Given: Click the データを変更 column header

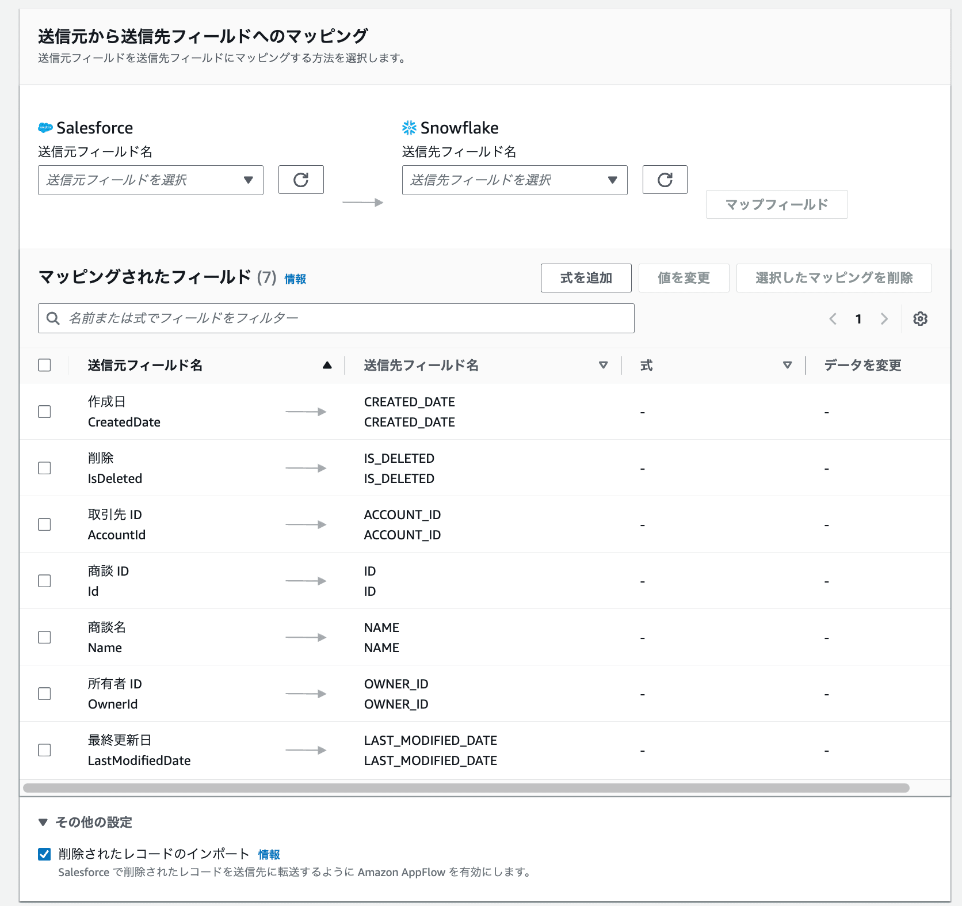Looking at the screenshot, I should click(x=862, y=365).
